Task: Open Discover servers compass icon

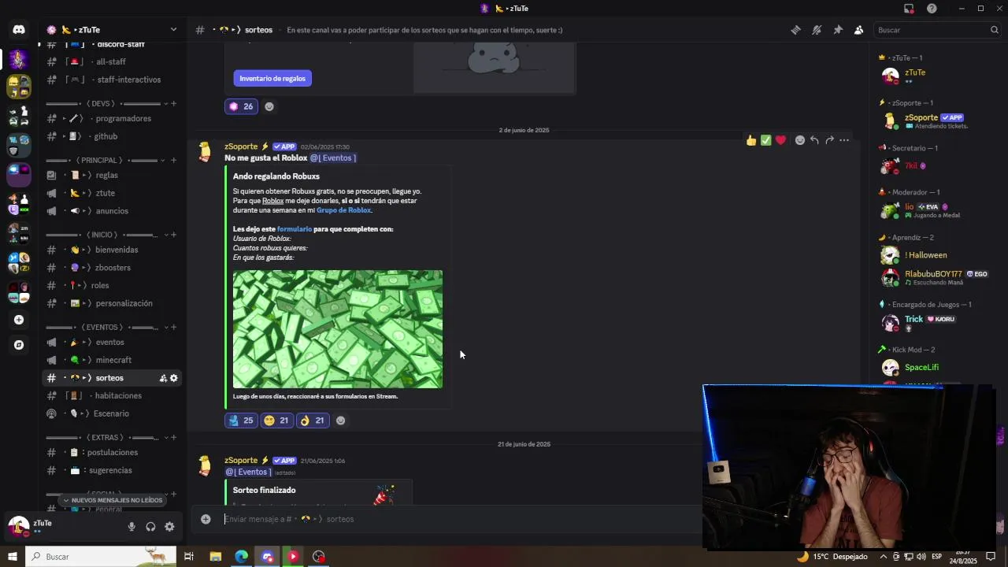Action: (x=18, y=345)
